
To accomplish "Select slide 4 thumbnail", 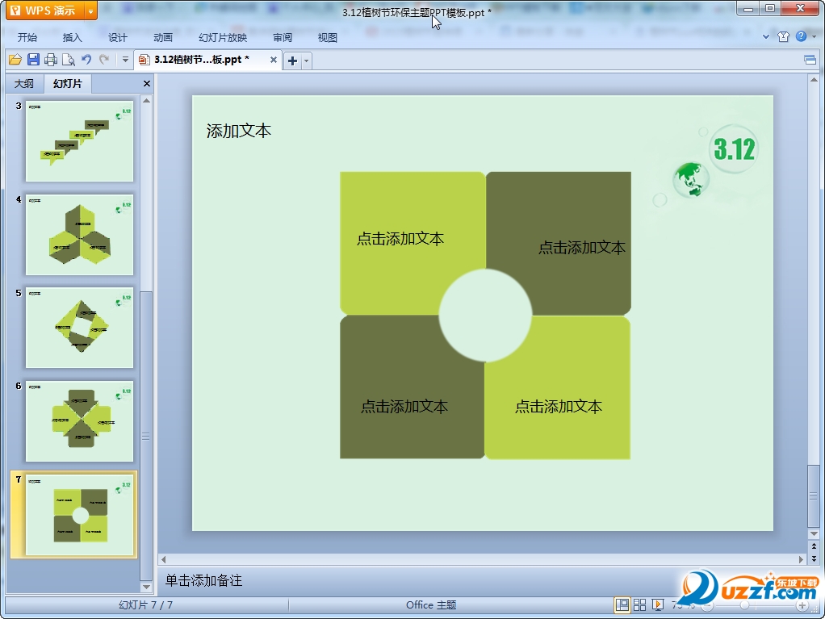I will click(79, 235).
